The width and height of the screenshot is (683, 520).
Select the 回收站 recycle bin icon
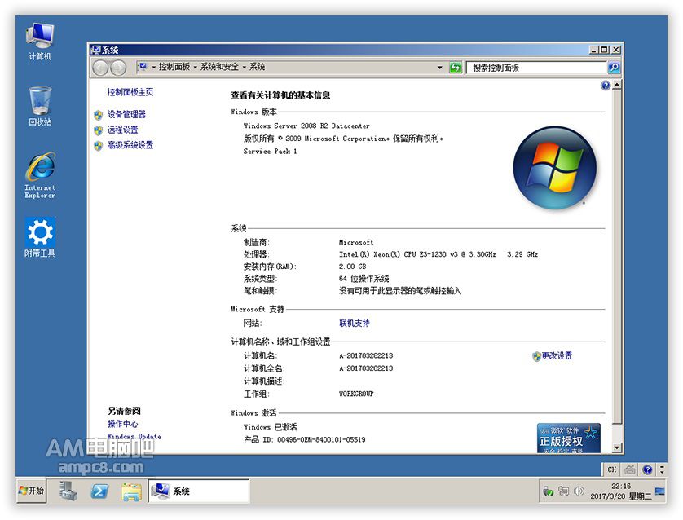coord(40,107)
